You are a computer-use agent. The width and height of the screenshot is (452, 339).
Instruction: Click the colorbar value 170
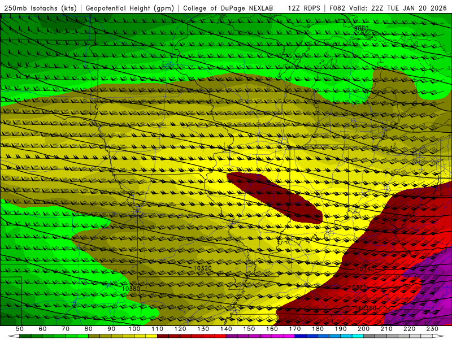pyautogui.click(x=294, y=329)
